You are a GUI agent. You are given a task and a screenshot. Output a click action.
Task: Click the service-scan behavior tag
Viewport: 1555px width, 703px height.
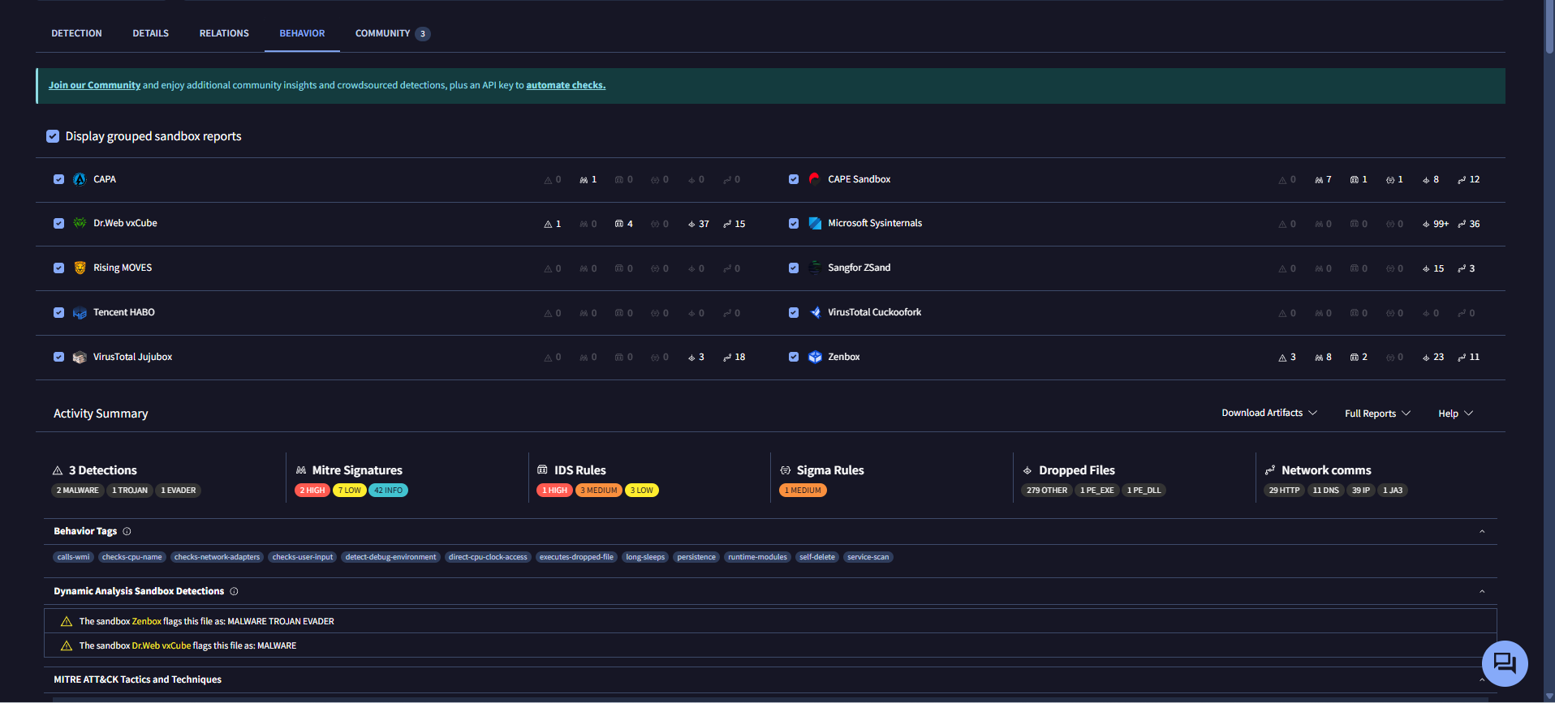(868, 557)
